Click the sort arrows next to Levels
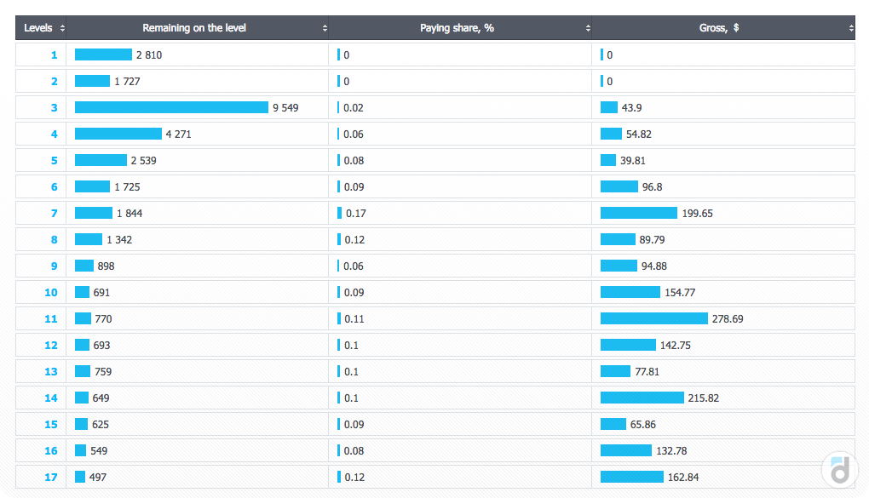Screen dimensions: 869x498 (x=63, y=28)
